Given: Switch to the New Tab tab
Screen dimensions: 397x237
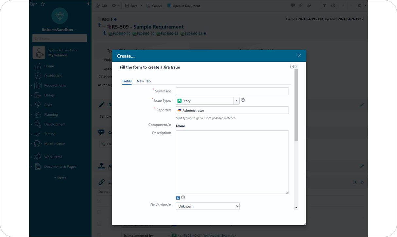Looking at the screenshot, I should click(144, 81).
